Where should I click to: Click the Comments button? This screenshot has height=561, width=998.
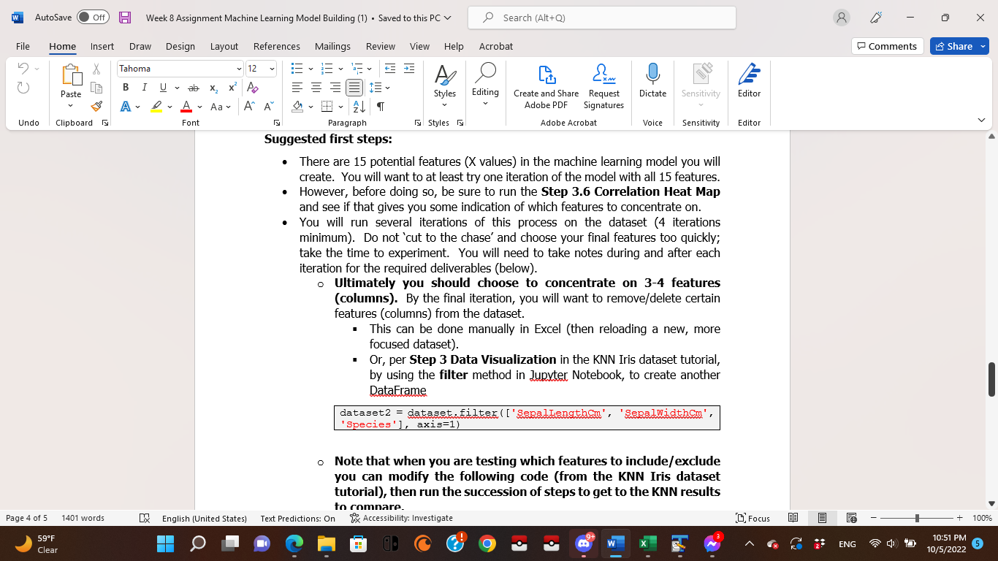pyautogui.click(x=887, y=46)
